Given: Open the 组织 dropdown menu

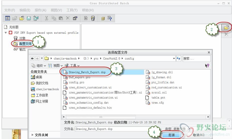Looking at the screenshot, I should coord(39,65).
